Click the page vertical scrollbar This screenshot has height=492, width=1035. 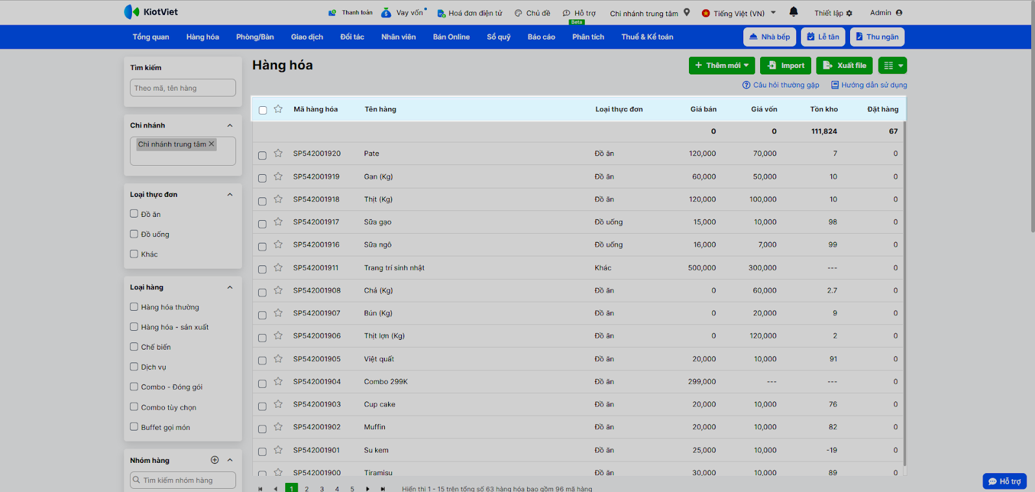1032,117
